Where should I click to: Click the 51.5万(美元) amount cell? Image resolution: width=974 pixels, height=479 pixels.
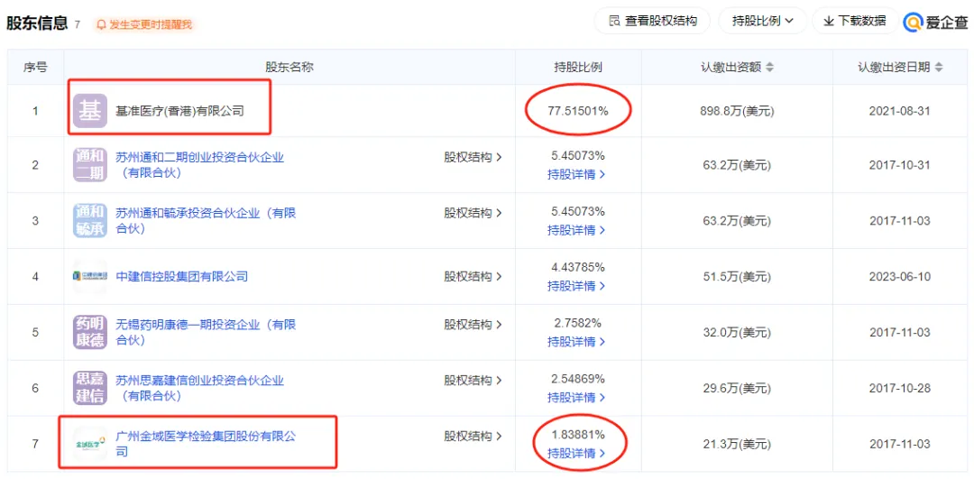point(738,276)
